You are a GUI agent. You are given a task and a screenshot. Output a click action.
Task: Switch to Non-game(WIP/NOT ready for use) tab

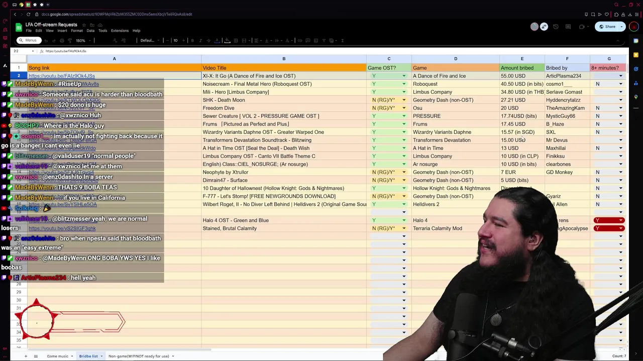[x=139, y=356]
